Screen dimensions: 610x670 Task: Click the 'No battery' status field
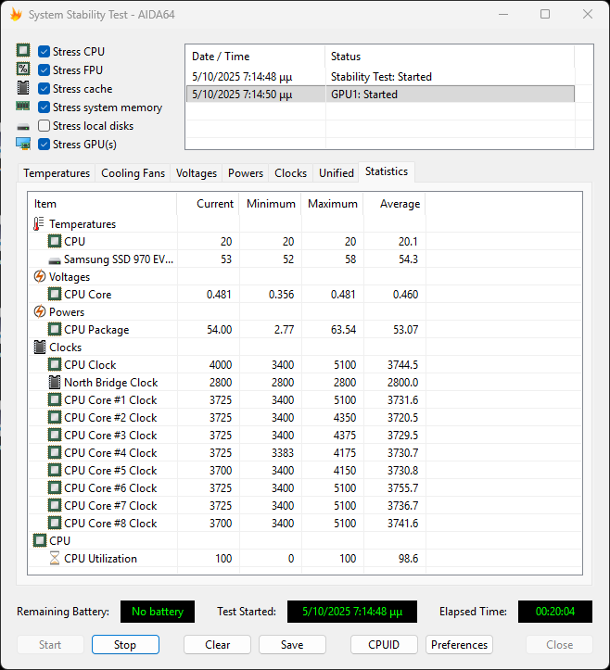(158, 612)
